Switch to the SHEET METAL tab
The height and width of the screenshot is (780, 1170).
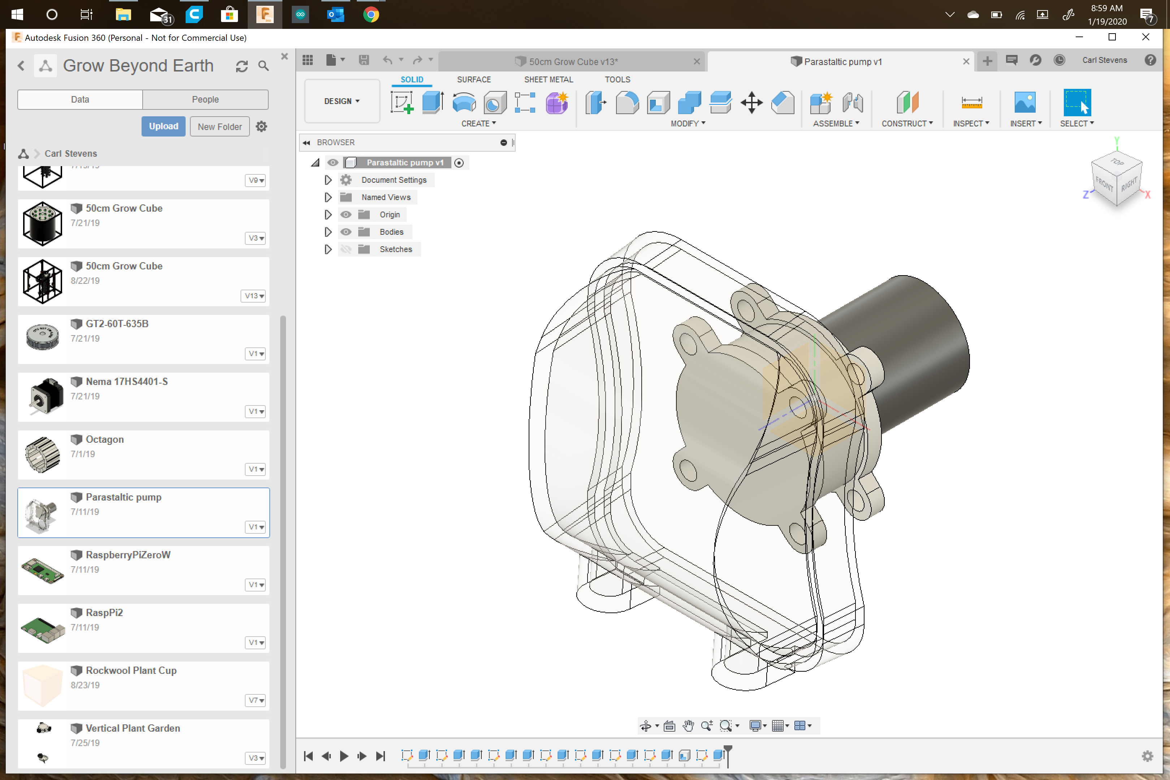(x=548, y=79)
